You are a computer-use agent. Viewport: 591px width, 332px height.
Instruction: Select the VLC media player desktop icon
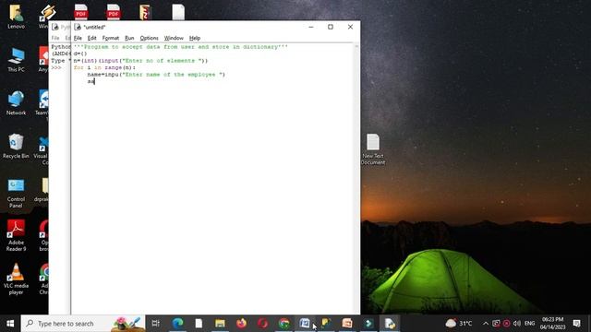point(17,279)
